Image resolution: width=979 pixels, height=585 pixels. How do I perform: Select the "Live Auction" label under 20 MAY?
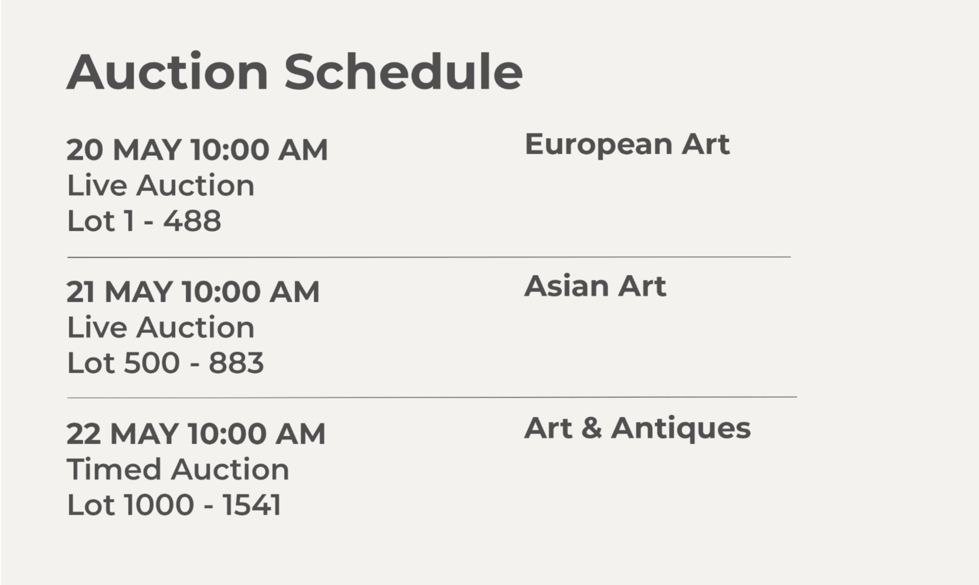160,186
